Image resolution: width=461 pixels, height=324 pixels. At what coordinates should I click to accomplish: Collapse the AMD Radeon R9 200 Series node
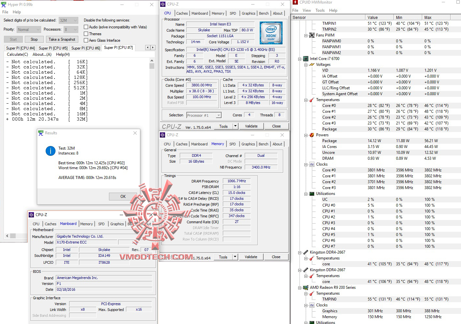[x=300, y=287]
